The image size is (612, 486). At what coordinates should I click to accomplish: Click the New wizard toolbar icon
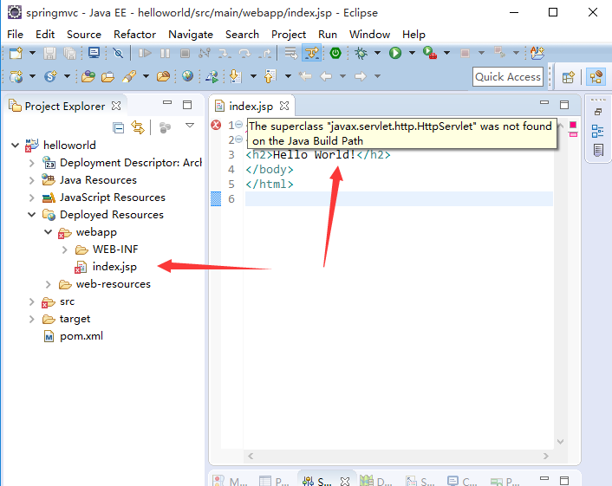point(16,53)
